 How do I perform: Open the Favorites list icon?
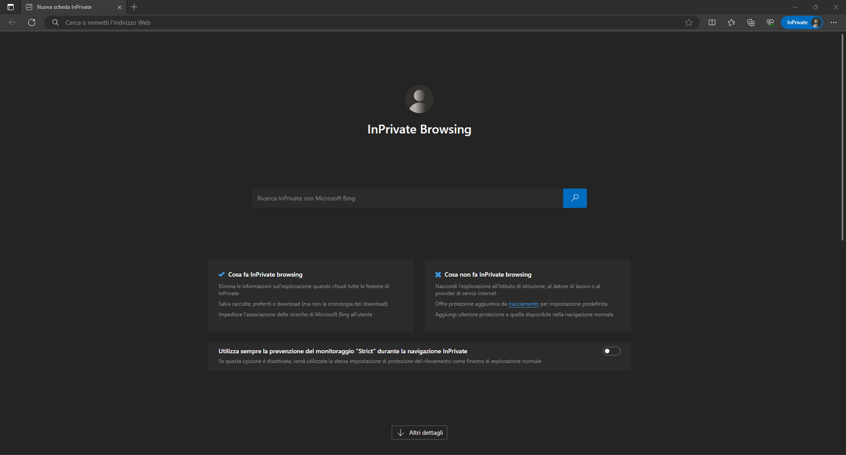pos(731,22)
